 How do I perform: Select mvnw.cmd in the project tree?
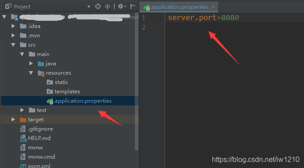[x=41, y=157]
